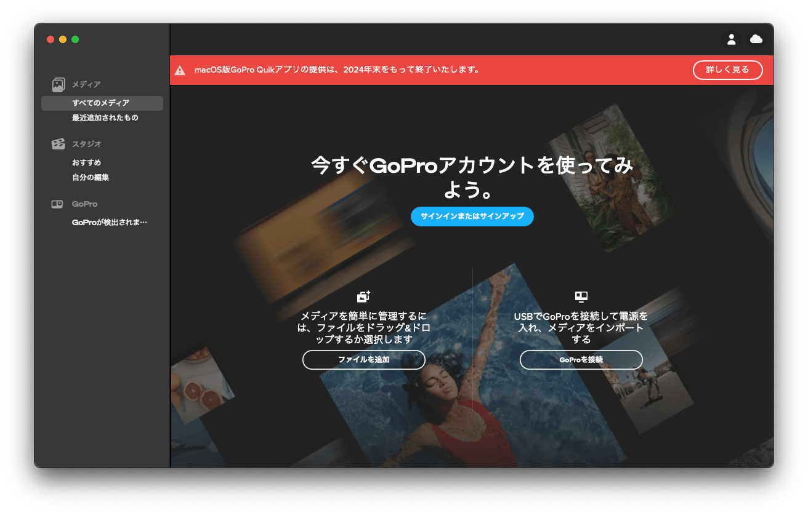
Task: Click the GoPro section header label
Action: pyautogui.click(x=84, y=204)
